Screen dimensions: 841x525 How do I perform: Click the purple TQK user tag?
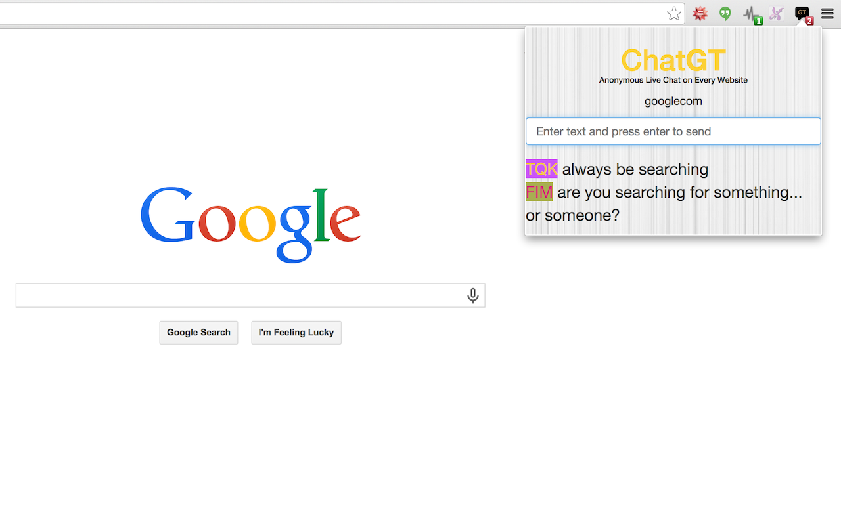pos(541,169)
